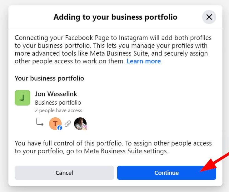Screen dimensions: 229x192
Task: Close the business portfolio dialog
Action: point(209,17)
